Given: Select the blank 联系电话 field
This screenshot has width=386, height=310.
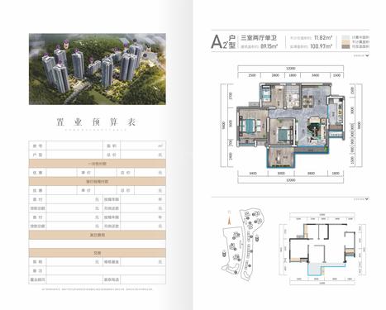Looking at the screenshot, I should point(143,279).
